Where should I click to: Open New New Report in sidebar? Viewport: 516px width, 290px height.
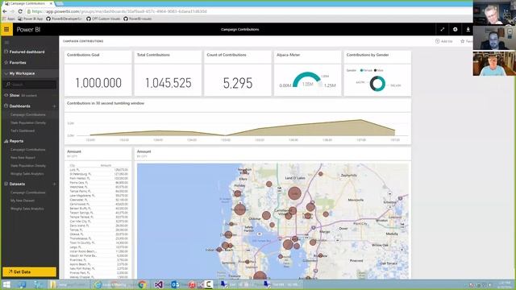coord(23,158)
